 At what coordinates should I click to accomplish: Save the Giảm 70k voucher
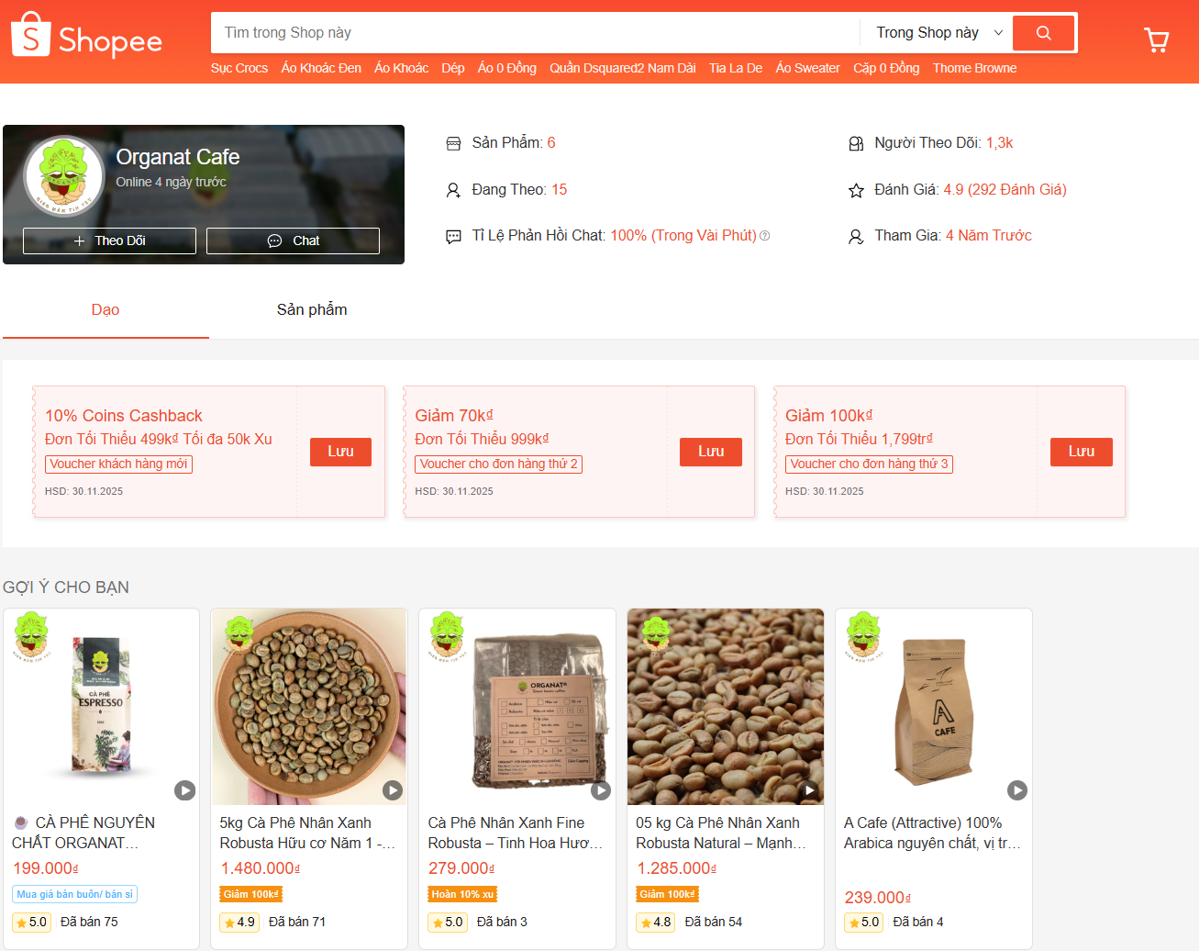coord(711,452)
